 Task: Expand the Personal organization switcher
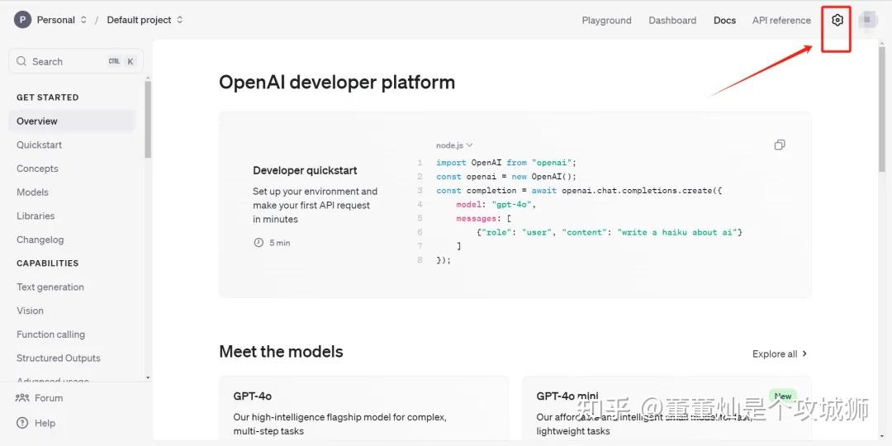click(83, 20)
